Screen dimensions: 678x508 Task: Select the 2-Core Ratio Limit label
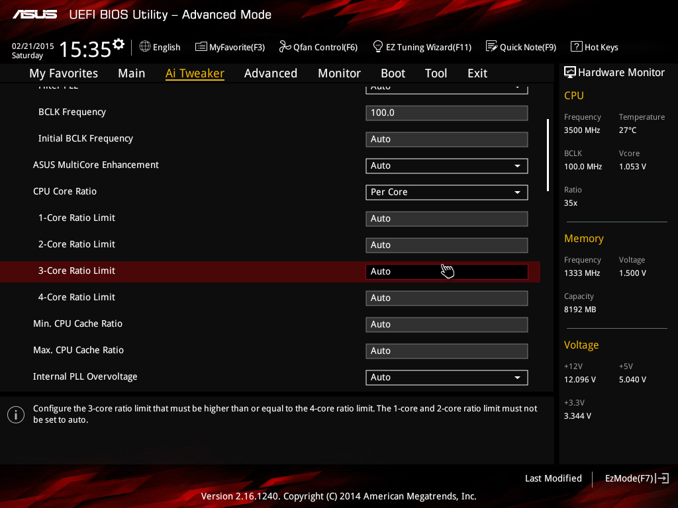pyautogui.click(x=77, y=244)
